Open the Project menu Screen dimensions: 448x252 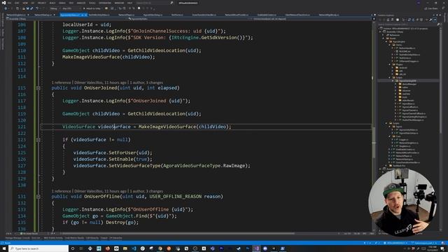[x=42, y=3]
